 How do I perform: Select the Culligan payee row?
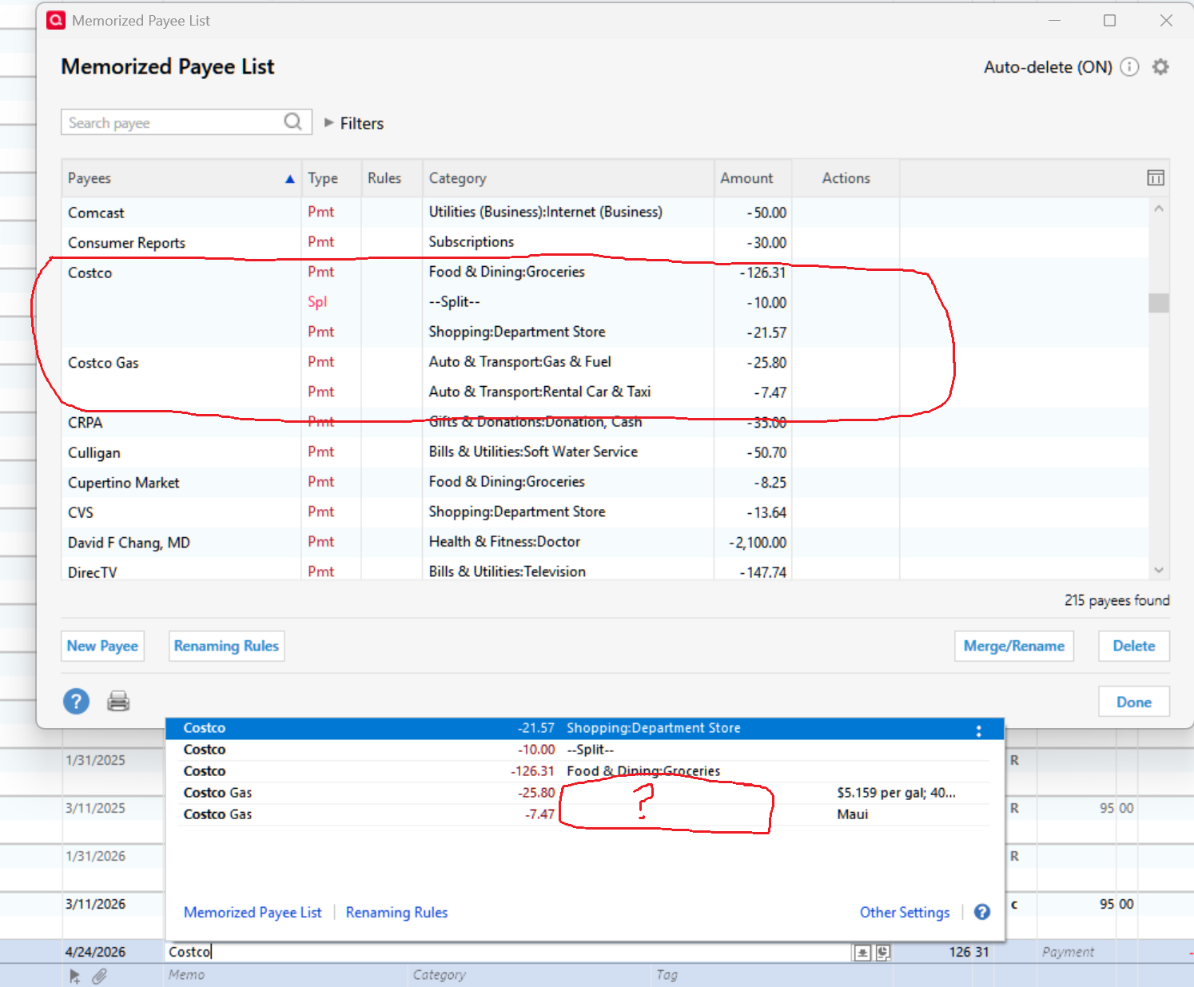[605, 452]
